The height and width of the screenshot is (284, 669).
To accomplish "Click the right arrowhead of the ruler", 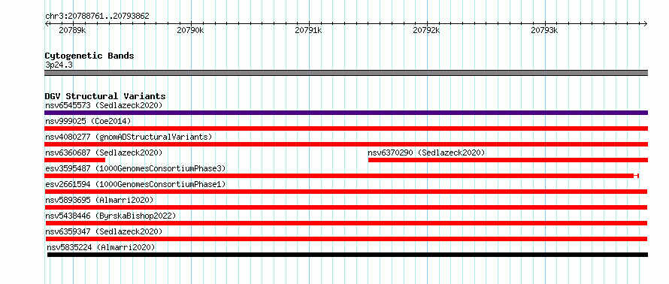I will click(x=645, y=23).
